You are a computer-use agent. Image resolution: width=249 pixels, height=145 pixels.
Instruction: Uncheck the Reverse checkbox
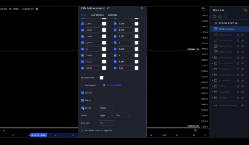pyautogui.click(x=83, y=93)
